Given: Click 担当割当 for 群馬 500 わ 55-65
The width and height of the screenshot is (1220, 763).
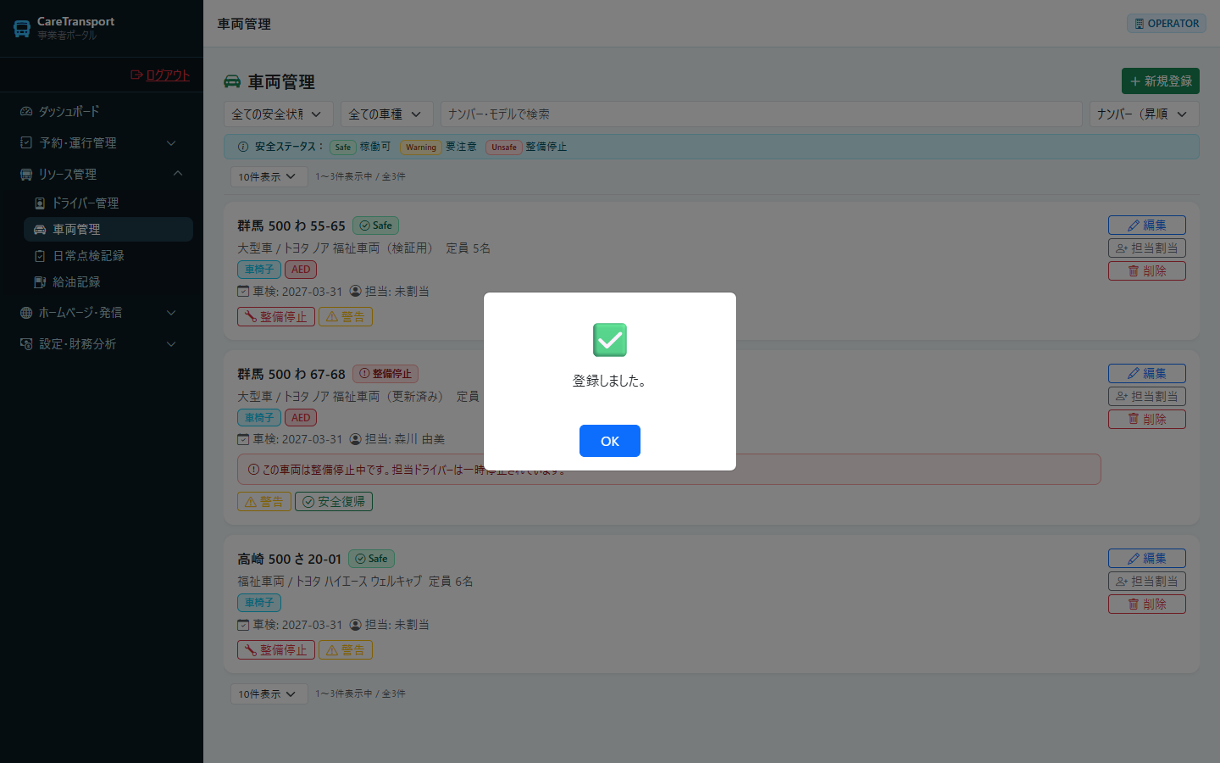Looking at the screenshot, I should pos(1147,248).
